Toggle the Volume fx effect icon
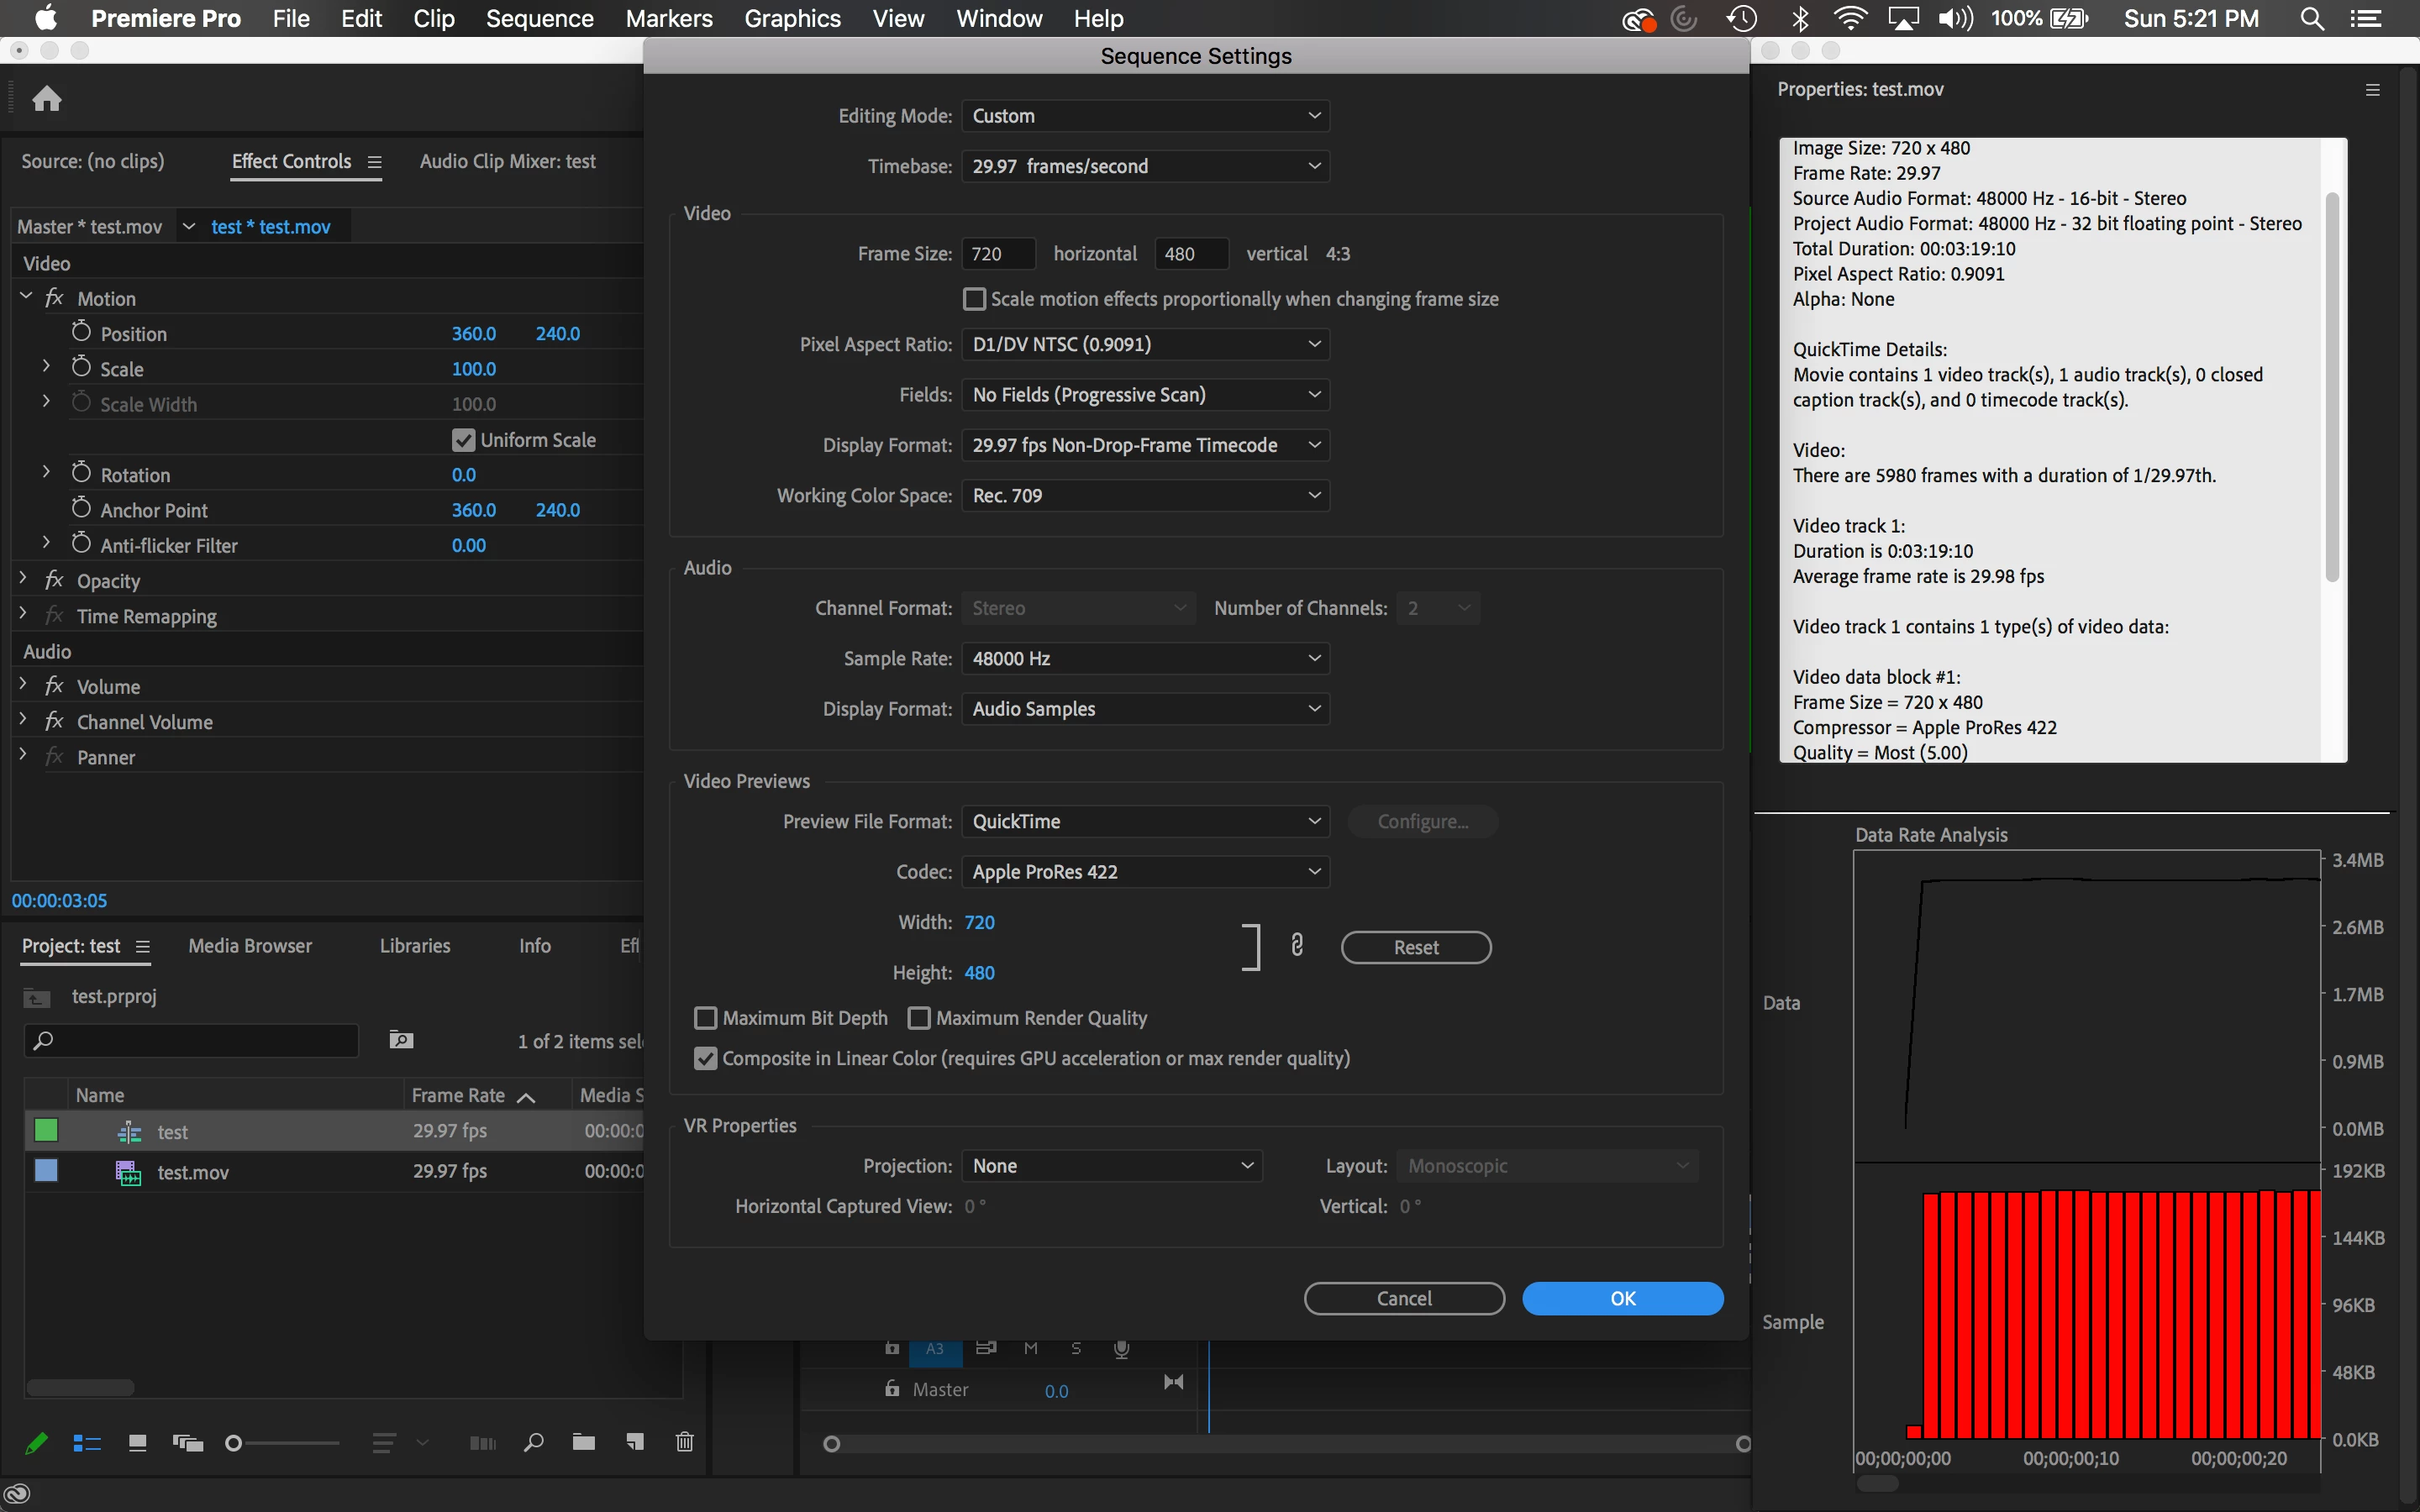 55,686
